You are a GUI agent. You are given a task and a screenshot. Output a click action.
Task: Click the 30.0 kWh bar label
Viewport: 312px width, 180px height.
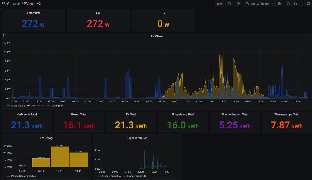tap(60, 146)
